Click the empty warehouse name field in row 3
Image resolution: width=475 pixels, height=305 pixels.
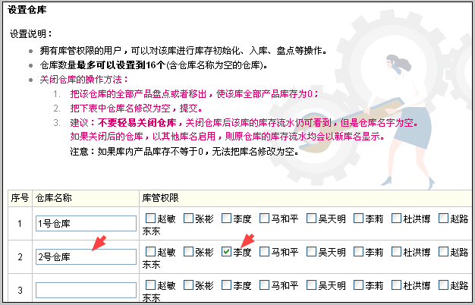point(85,290)
